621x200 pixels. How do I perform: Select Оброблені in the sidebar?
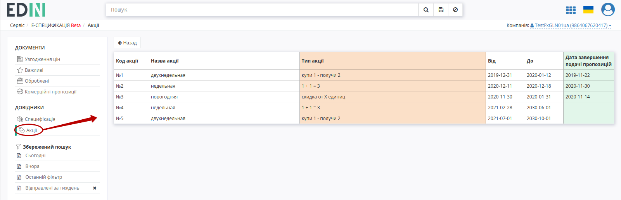coord(37,81)
